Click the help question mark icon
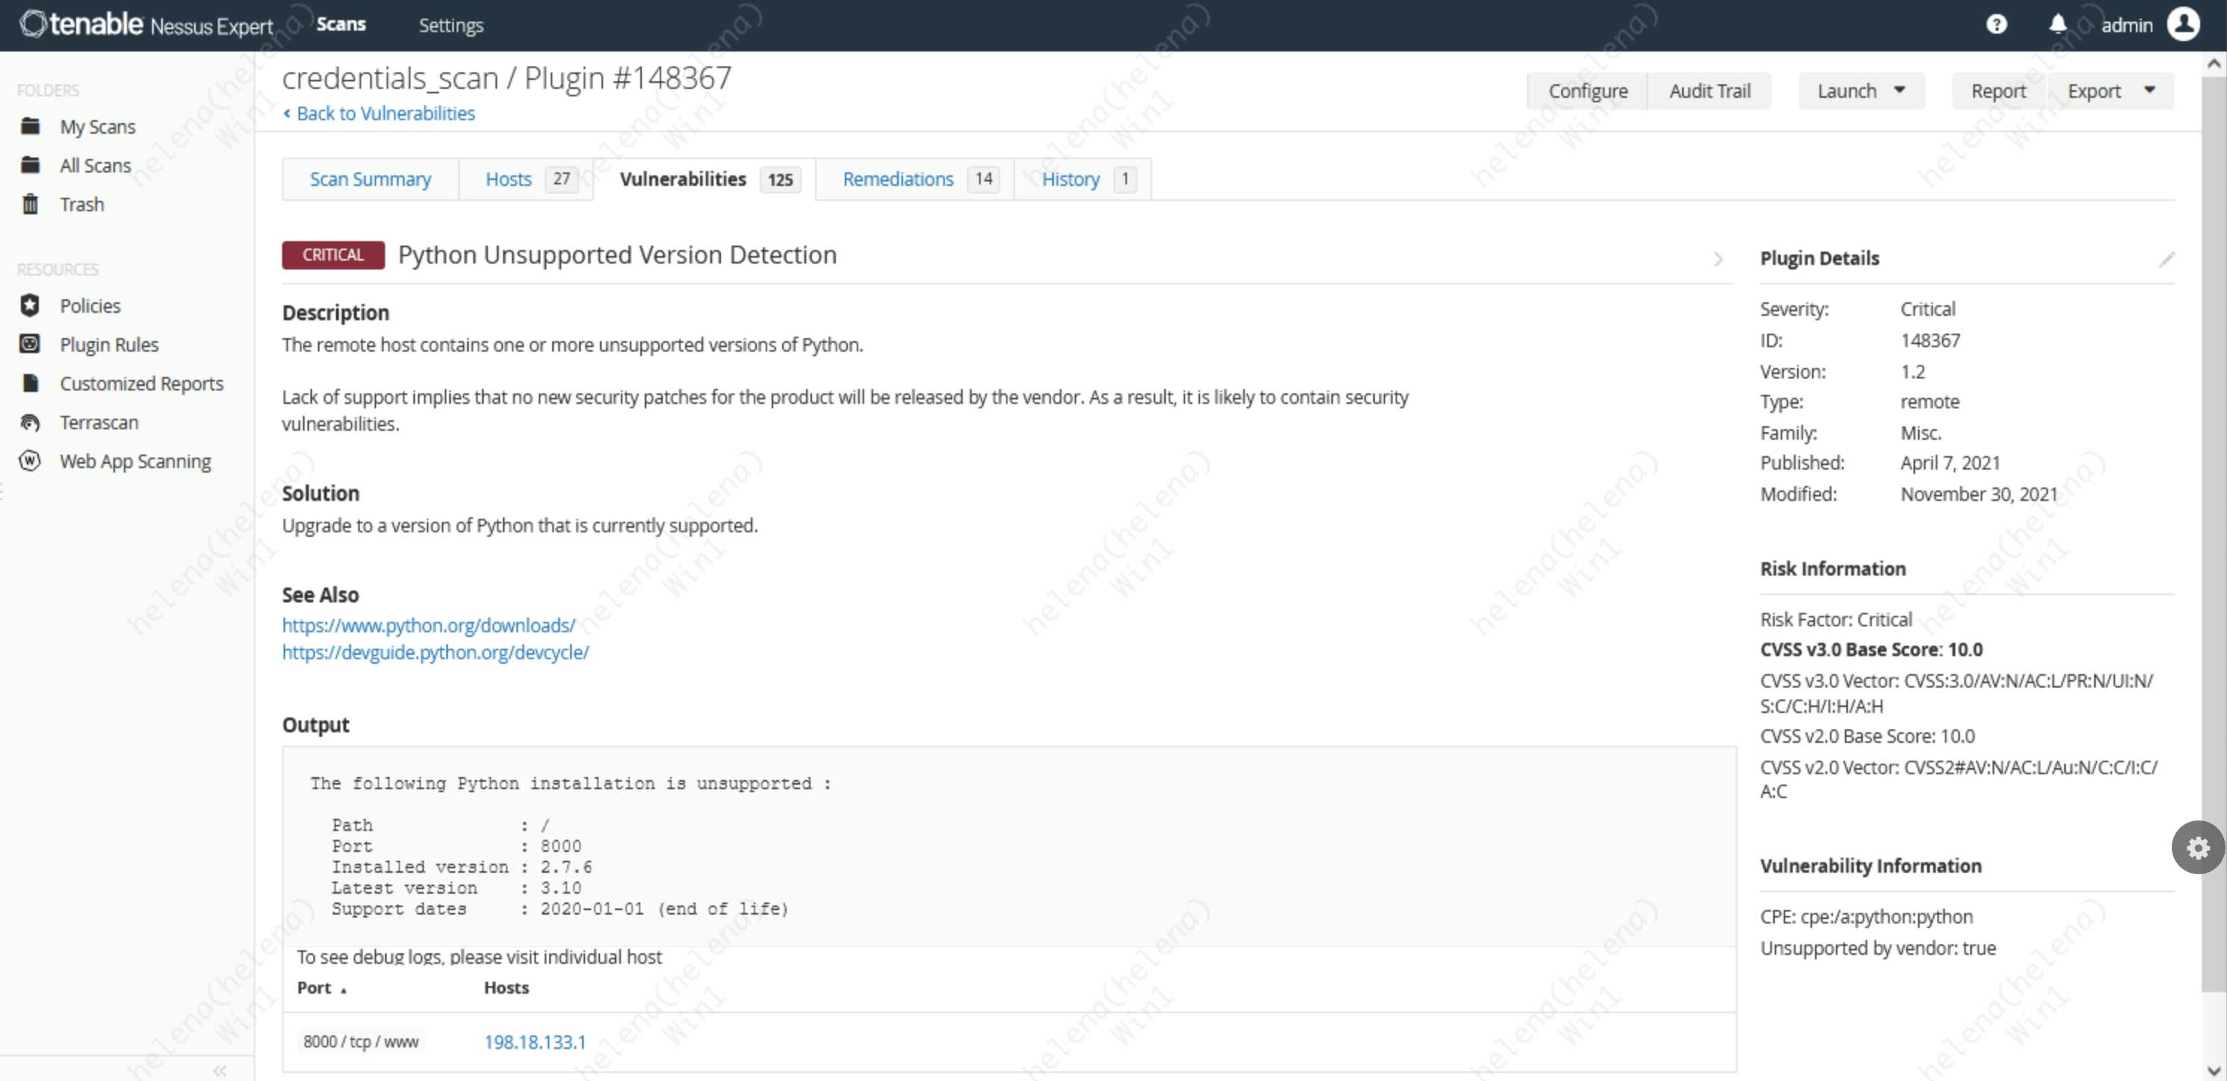 click(1996, 24)
